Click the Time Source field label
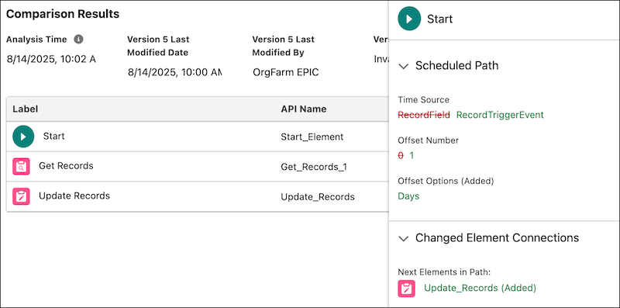 click(423, 100)
